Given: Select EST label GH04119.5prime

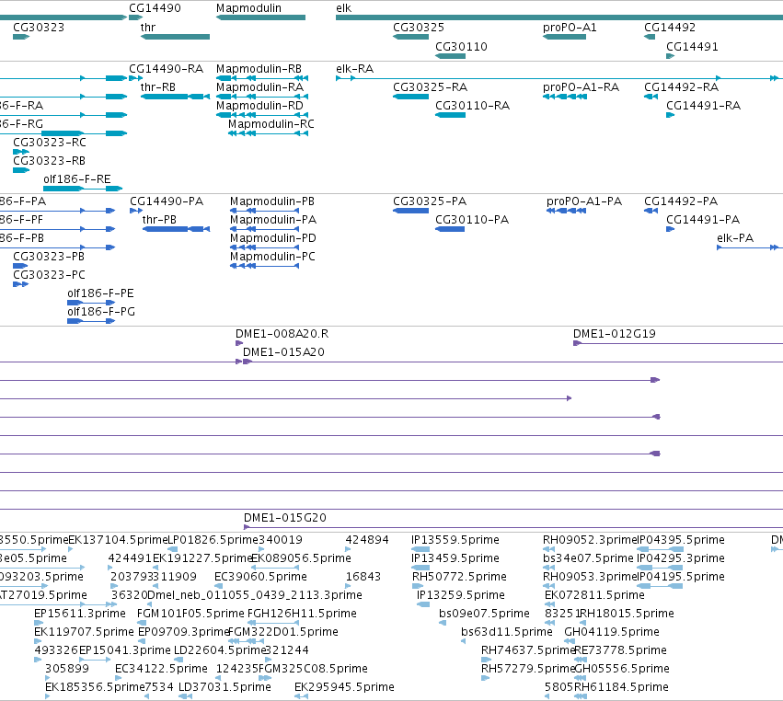Looking at the screenshot, I should (x=612, y=632).
